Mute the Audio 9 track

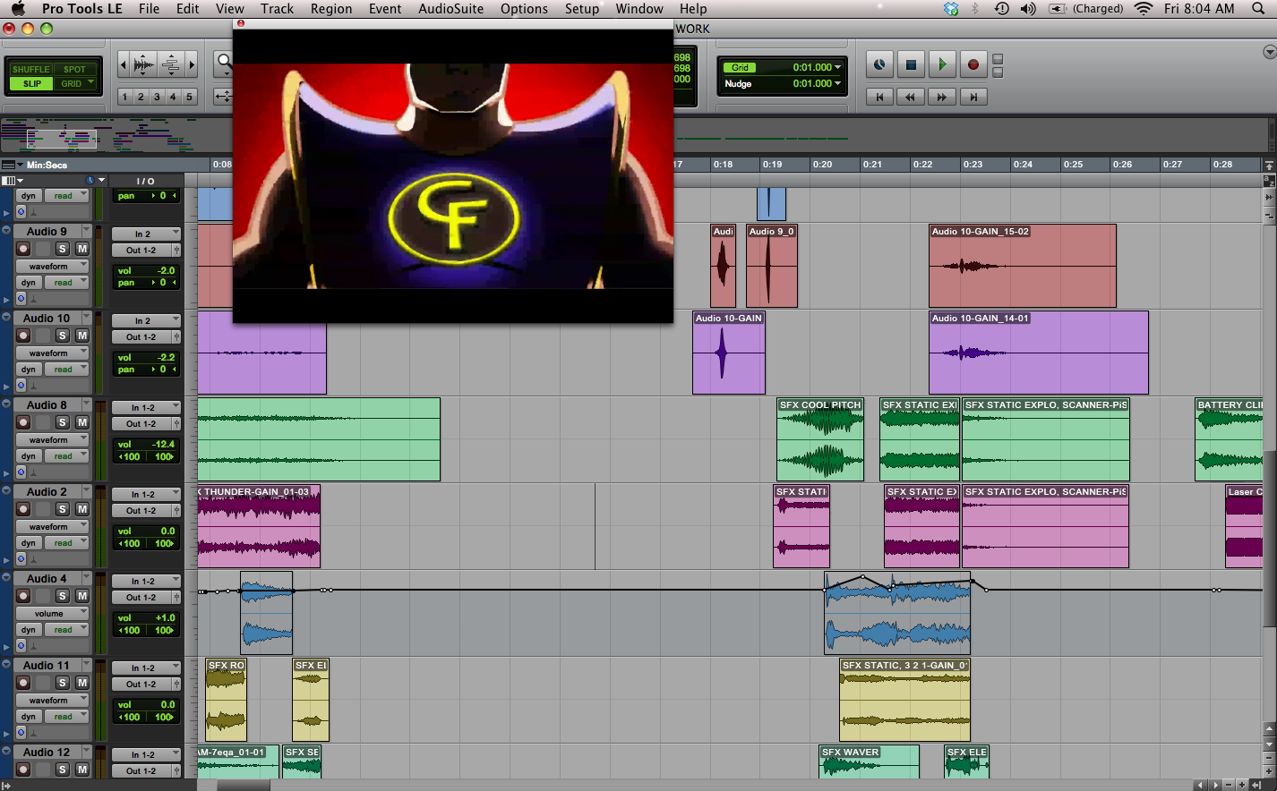click(x=81, y=249)
